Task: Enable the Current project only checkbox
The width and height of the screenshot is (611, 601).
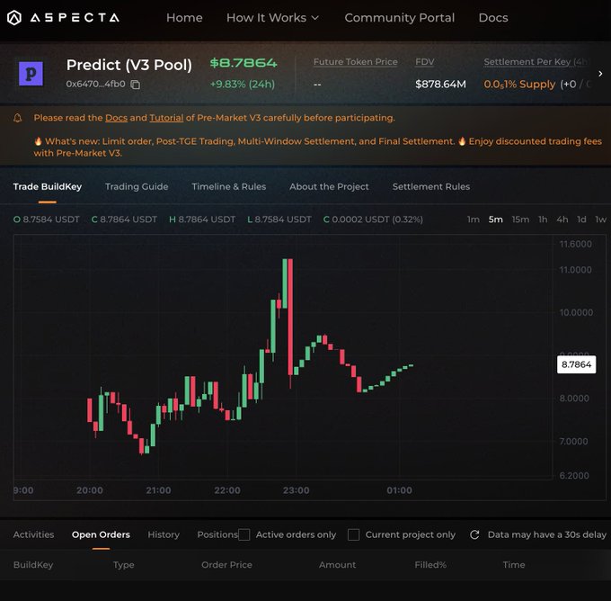Action: click(x=353, y=534)
